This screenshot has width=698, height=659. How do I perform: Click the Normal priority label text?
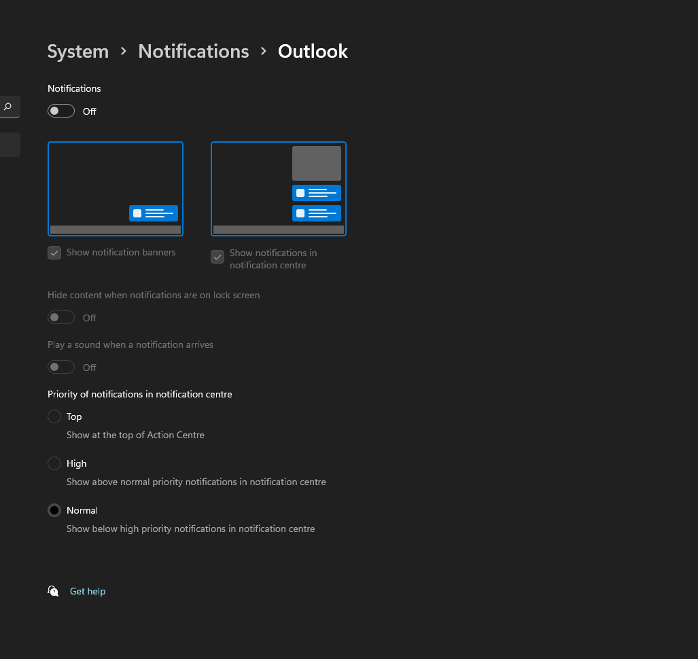click(82, 510)
